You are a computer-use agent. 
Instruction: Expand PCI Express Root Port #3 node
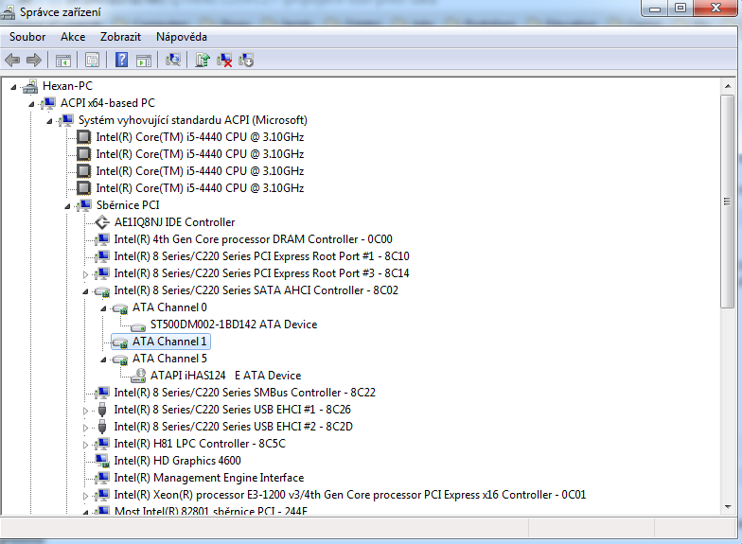point(85,274)
